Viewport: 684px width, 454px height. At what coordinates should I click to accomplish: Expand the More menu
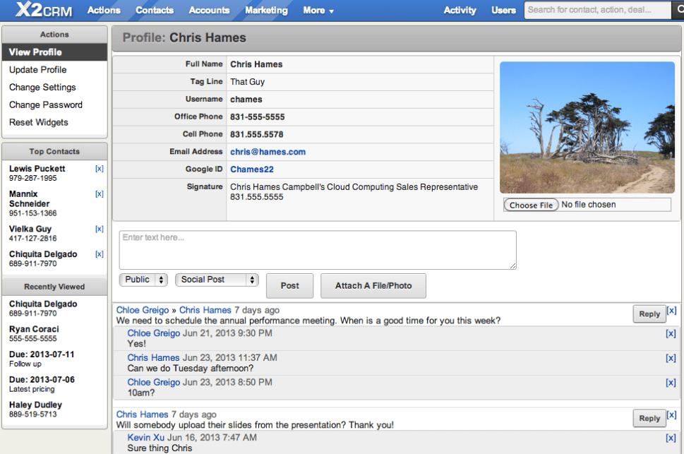coord(318,10)
